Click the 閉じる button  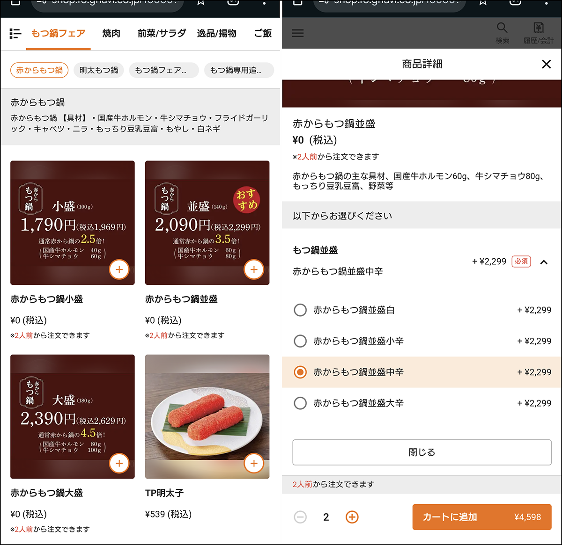coord(421,452)
